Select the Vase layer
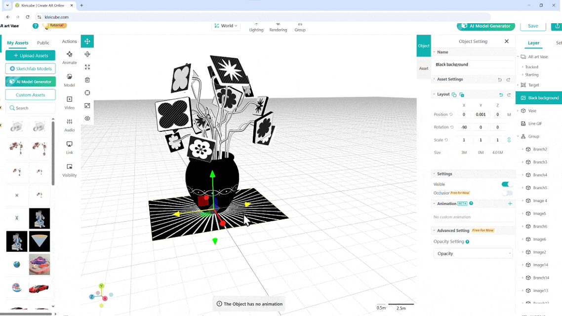The height and width of the screenshot is (316, 562). point(532,111)
